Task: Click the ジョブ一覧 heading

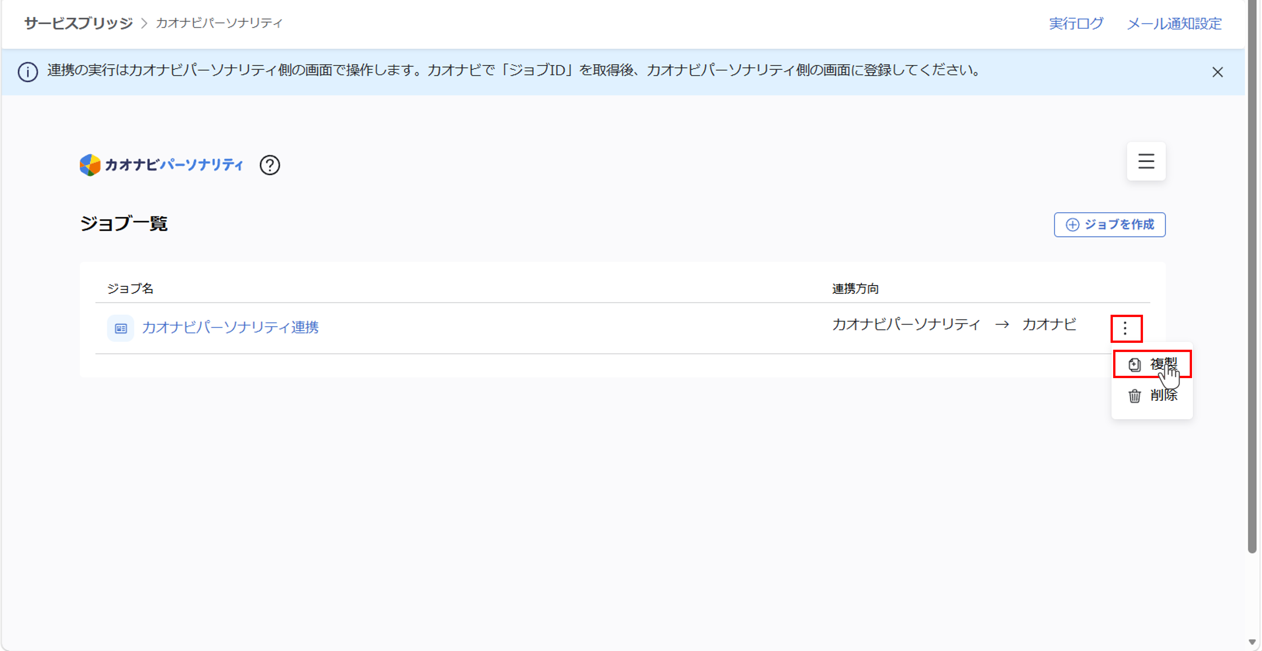Action: point(123,223)
